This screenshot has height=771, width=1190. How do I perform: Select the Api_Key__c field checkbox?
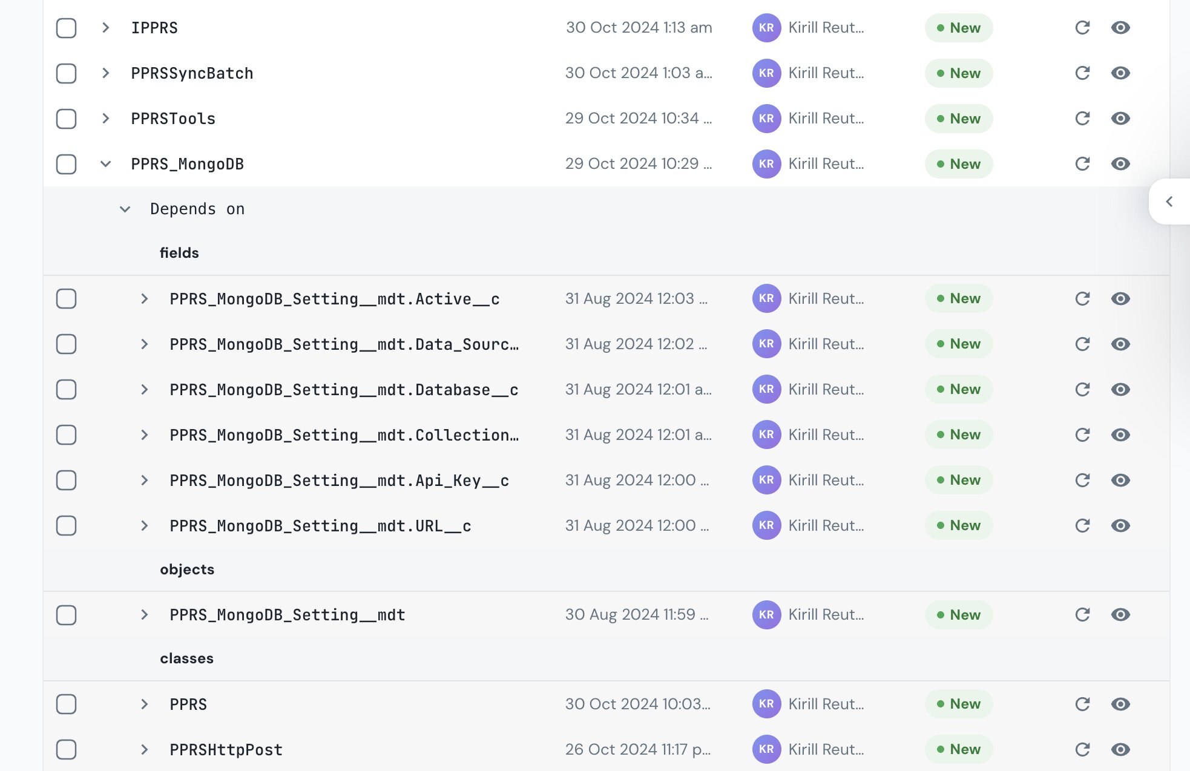point(66,480)
